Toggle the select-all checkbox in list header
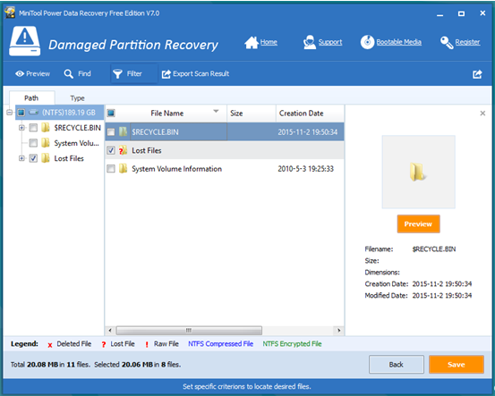The height and width of the screenshot is (396, 495). tap(111, 113)
